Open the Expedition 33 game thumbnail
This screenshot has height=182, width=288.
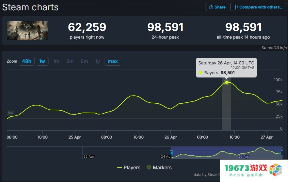click(x=28, y=30)
